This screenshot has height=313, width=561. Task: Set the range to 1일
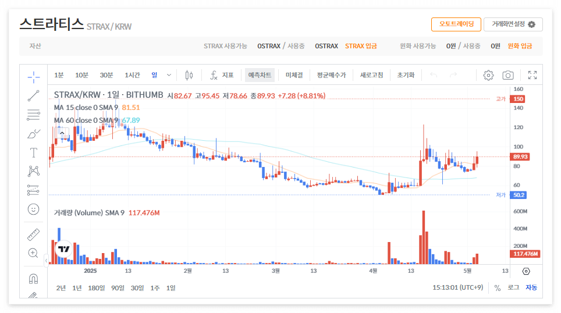tap(171, 288)
